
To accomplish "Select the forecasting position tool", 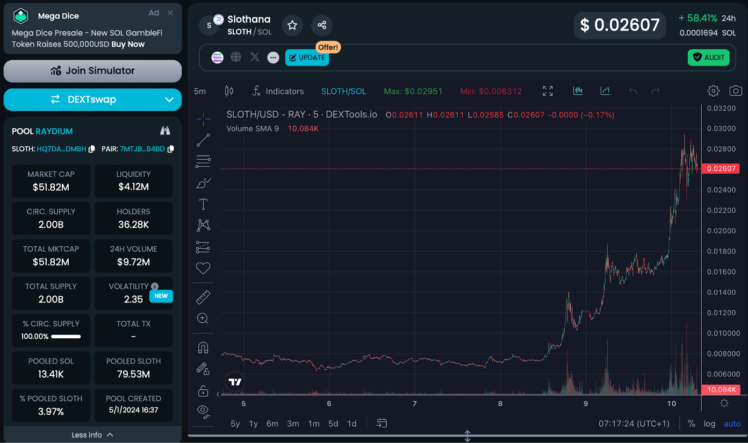I will click(203, 247).
